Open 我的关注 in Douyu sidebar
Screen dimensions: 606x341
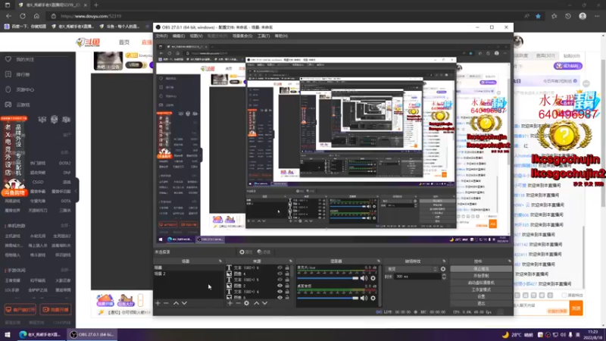coord(25,60)
